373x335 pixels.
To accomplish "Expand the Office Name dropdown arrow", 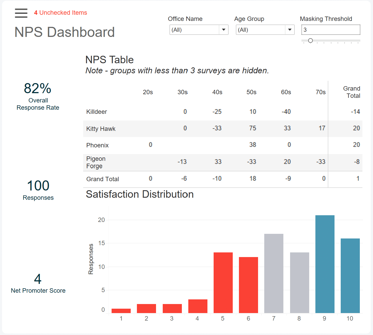I will (223, 30).
